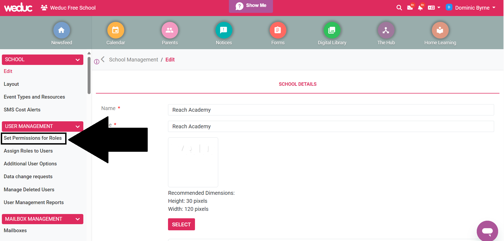Screen dimensions: 504x241
Task: Open the Dominic Byrne user dropdown
Action: click(472, 8)
